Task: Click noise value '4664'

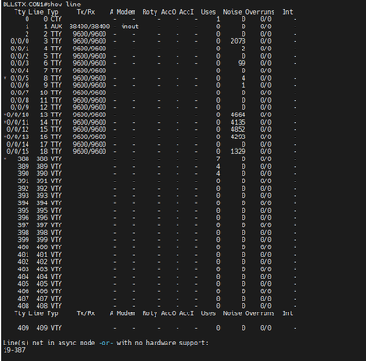Action: pos(238,115)
